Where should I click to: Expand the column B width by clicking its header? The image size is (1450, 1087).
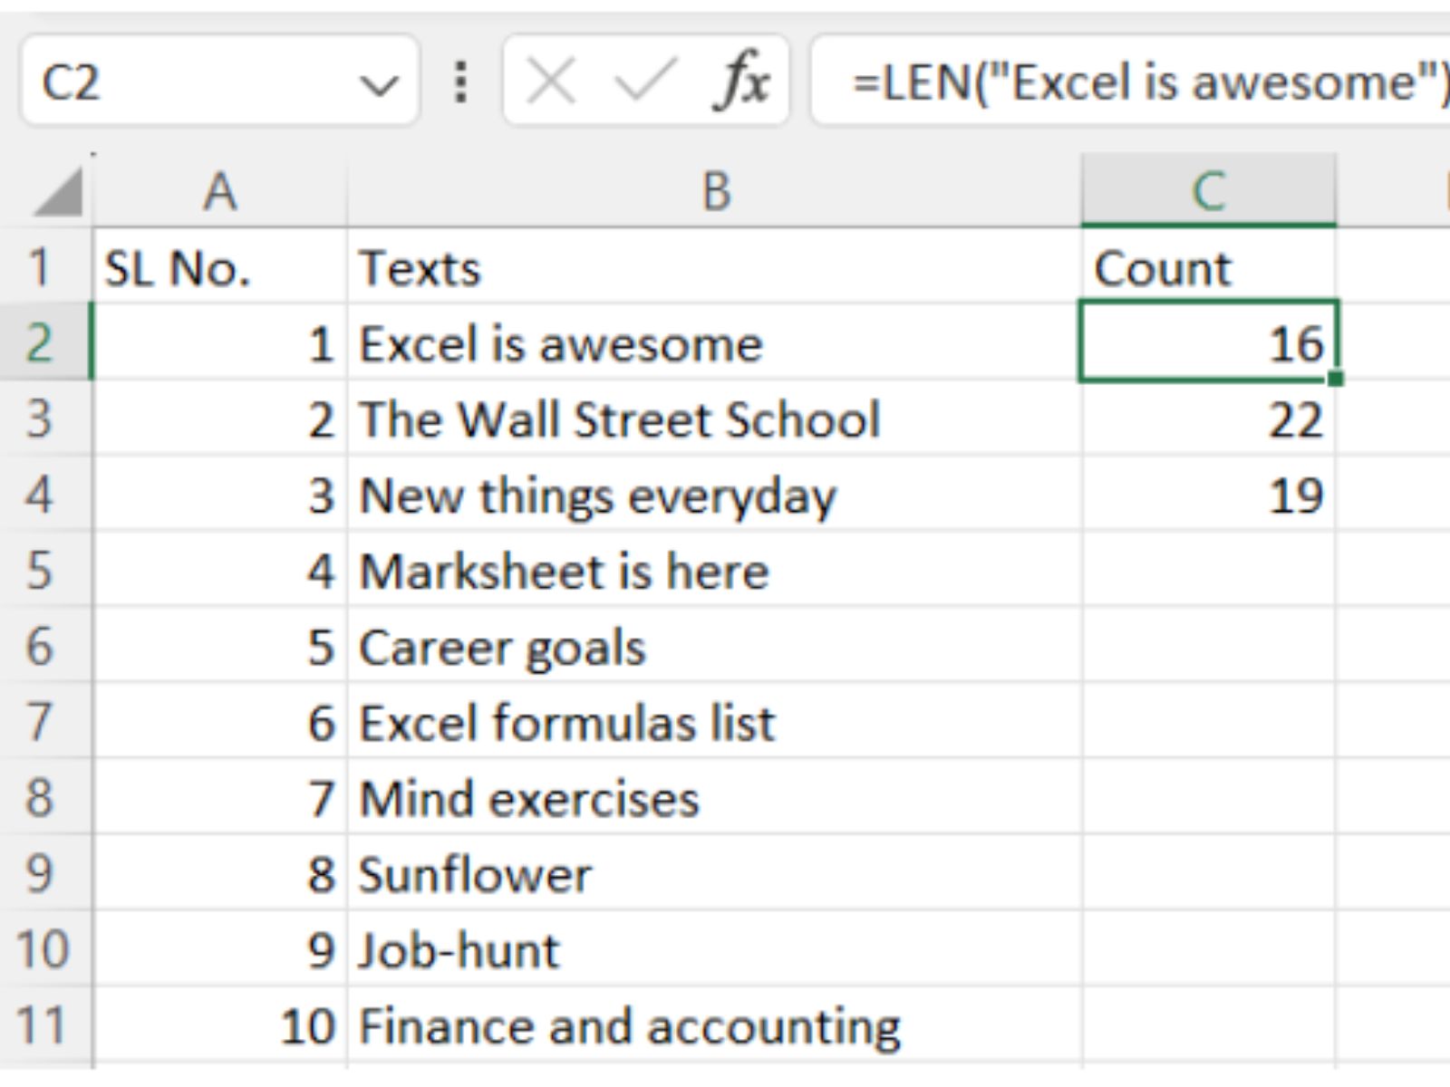716,190
